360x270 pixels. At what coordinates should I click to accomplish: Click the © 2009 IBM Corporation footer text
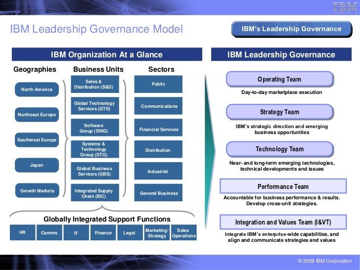tap(324, 261)
